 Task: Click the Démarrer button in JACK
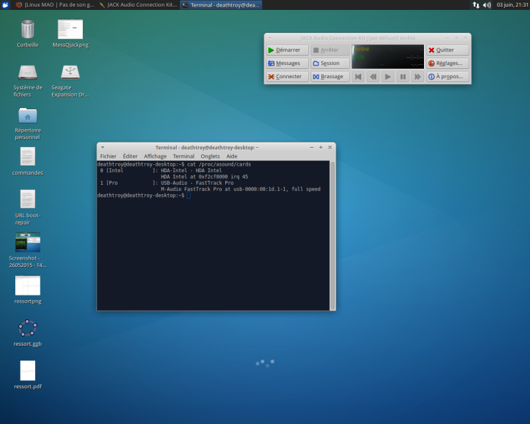pos(288,50)
